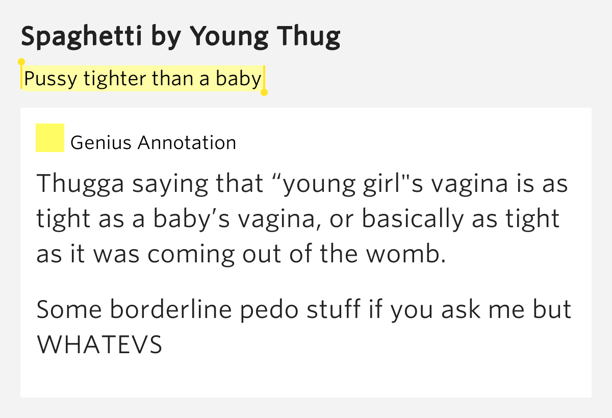This screenshot has height=418, width=612.
Task: Click the word "Thugga" in the annotation
Action: click(x=80, y=184)
